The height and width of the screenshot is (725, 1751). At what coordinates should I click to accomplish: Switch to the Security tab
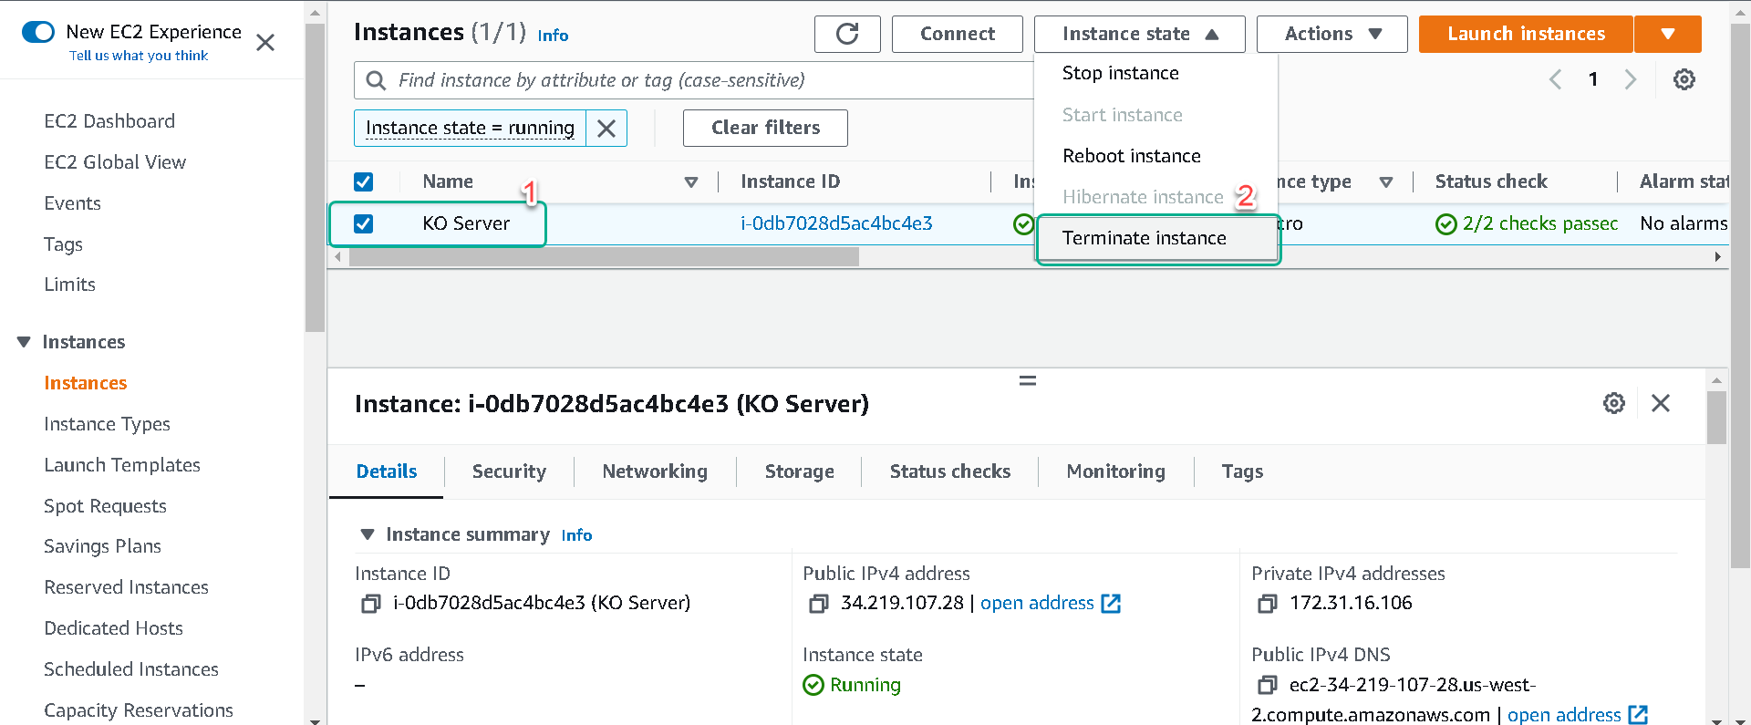pos(509,471)
